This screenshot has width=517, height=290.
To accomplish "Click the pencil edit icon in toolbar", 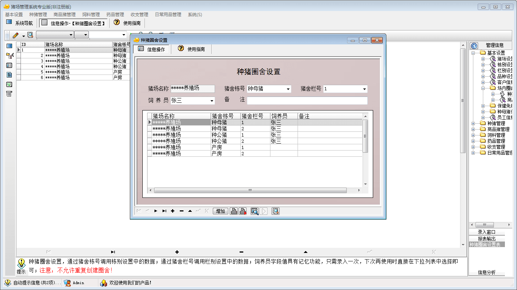I will click(x=15, y=35).
